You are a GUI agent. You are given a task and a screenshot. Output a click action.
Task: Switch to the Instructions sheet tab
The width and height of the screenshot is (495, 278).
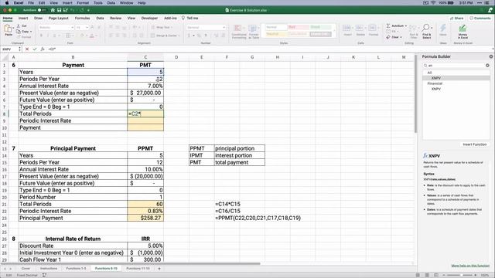tap(49, 269)
